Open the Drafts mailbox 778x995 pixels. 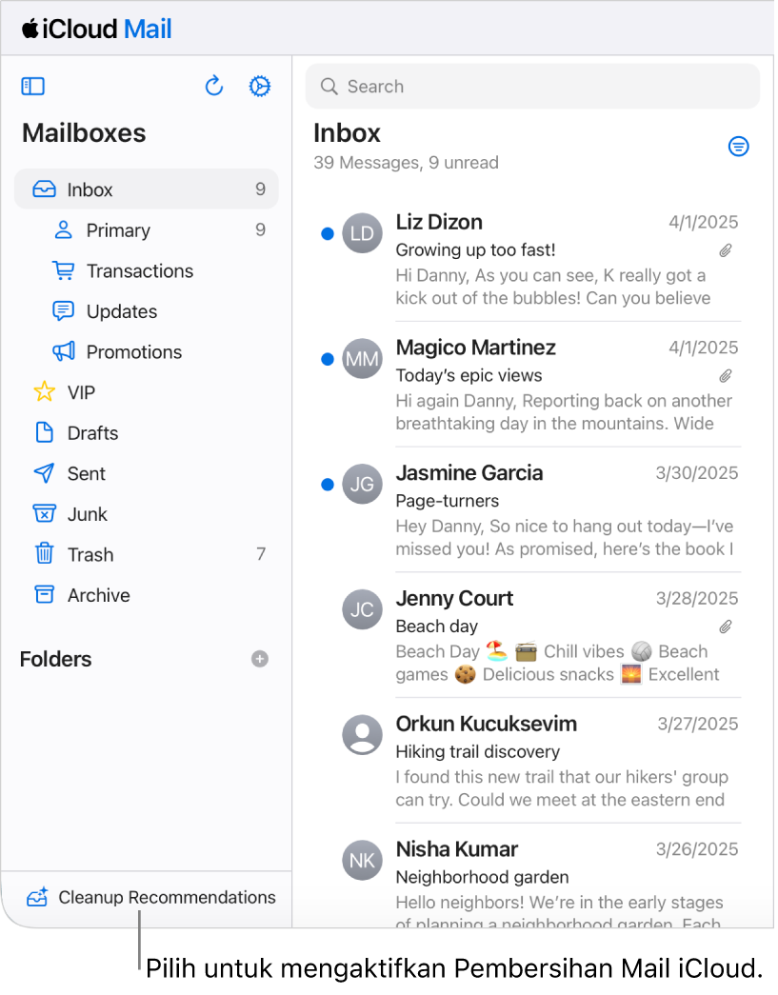pyautogui.click(x=146, y=433)
